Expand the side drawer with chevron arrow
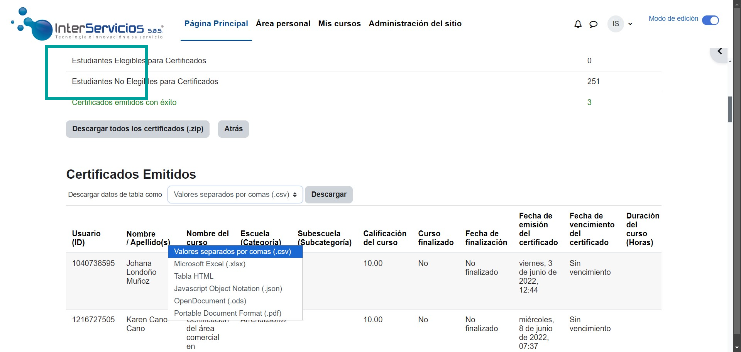Viewport: 741px width, 352px height. click(x=719, y=52)
